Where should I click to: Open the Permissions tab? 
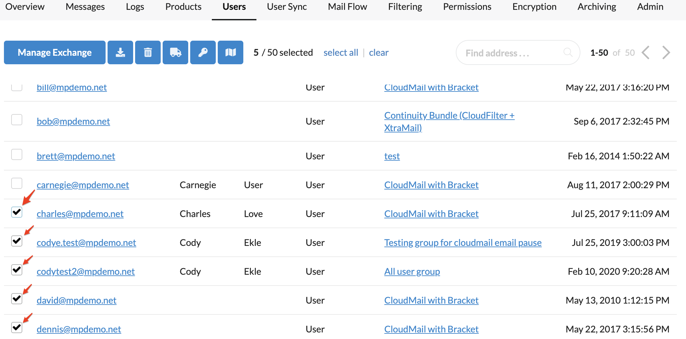coord(467,7)
